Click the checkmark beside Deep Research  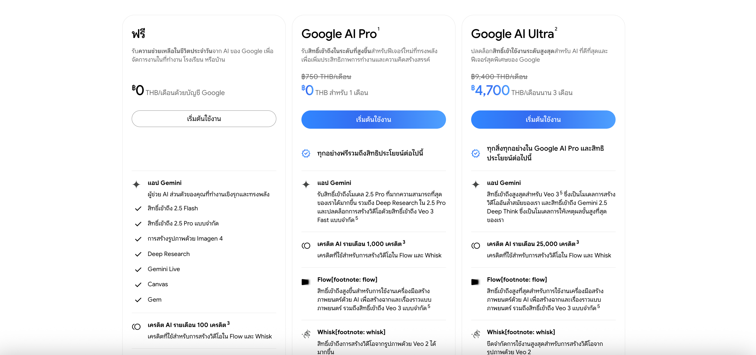(138, 254)
